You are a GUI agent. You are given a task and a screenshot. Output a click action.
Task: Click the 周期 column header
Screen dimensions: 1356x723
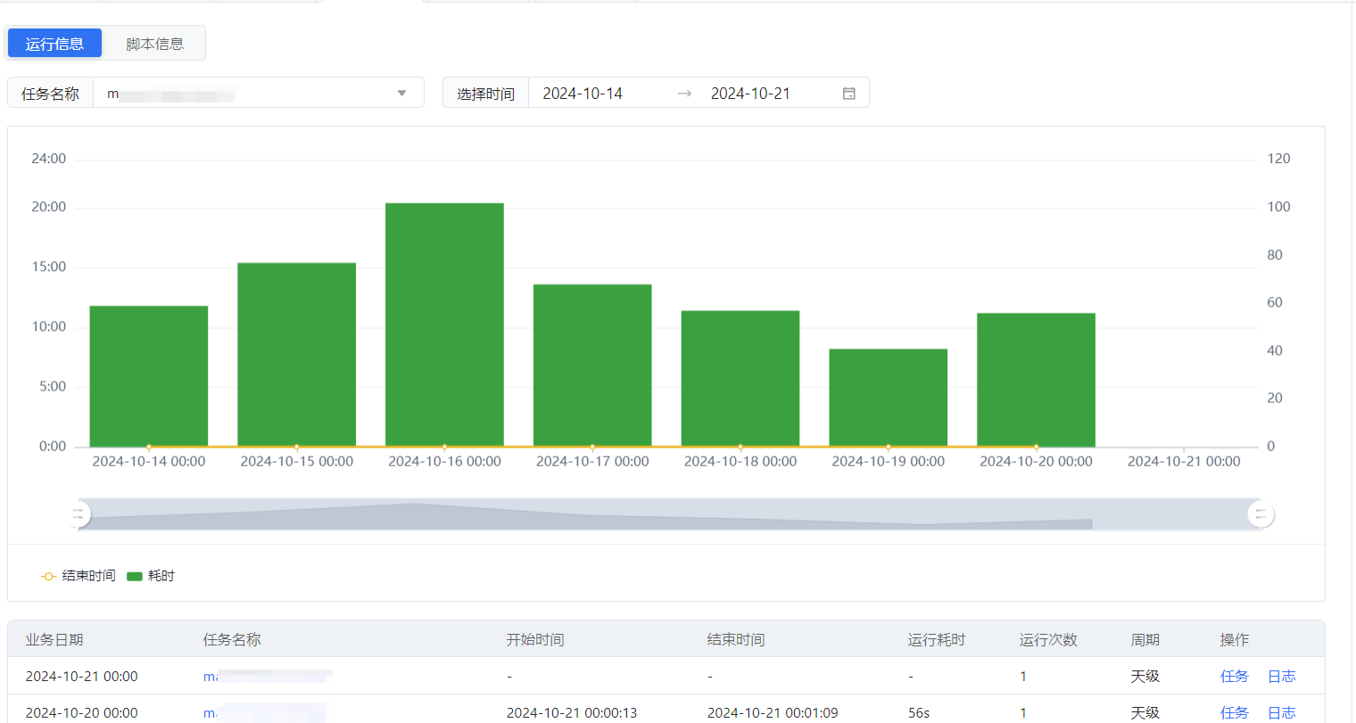[1145, 640]
